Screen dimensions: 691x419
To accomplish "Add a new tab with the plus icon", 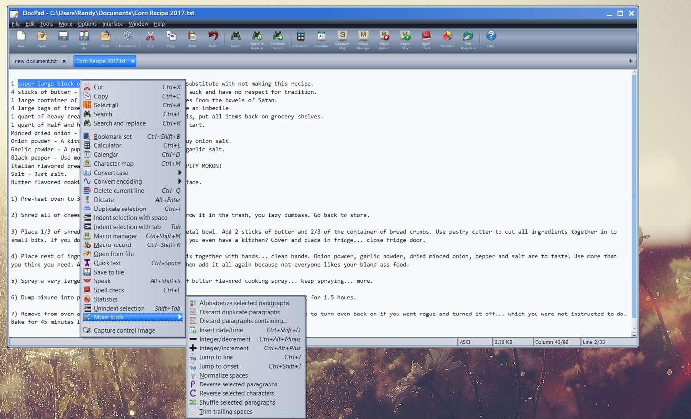I will [631, 61].
